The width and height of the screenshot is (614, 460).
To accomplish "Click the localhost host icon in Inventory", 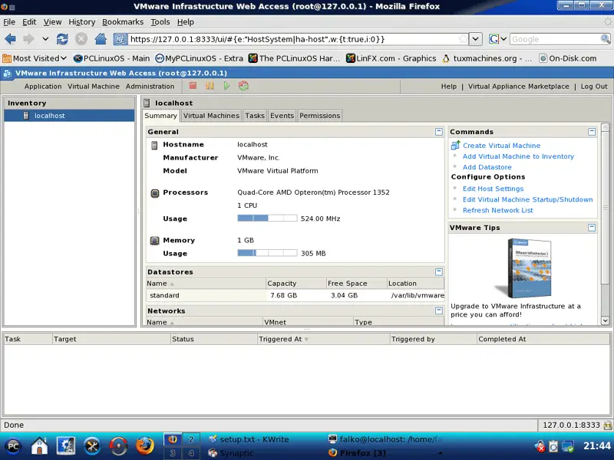I will click(26, 116).
